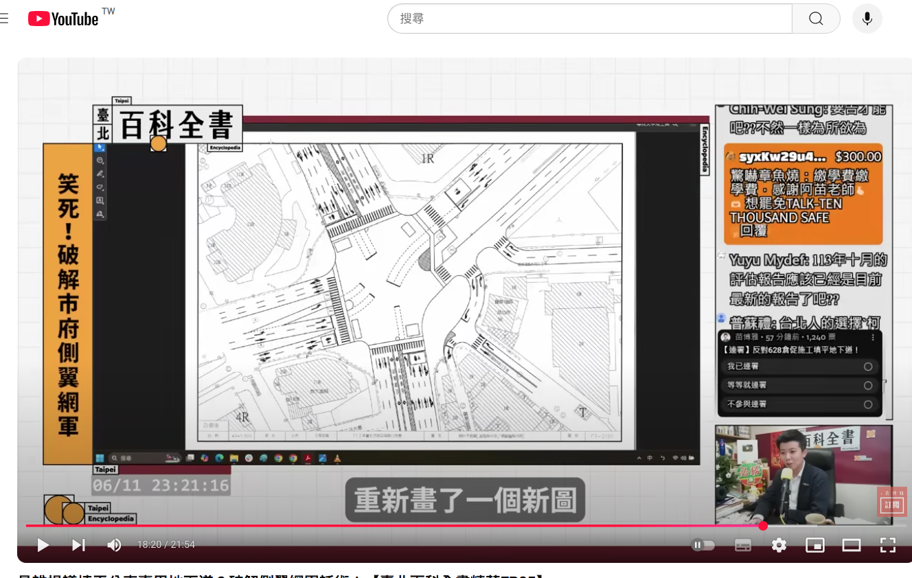The image size is (912, 578).
Task: Enter fullscreen mode
Action: tap(888, 545)
